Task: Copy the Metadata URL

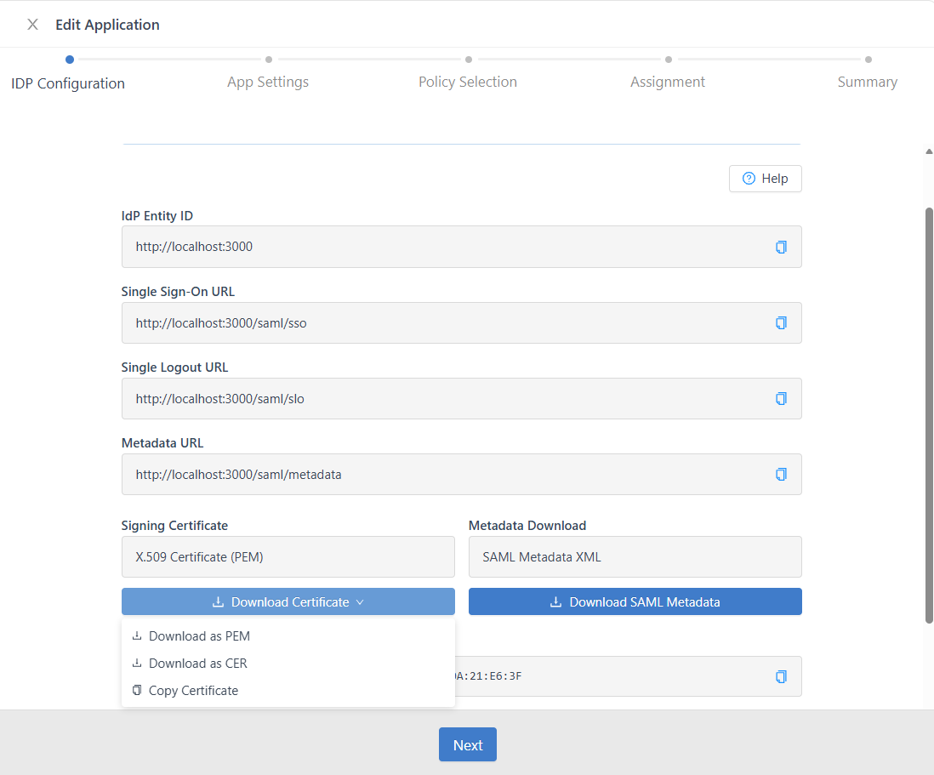Action: 781,474
